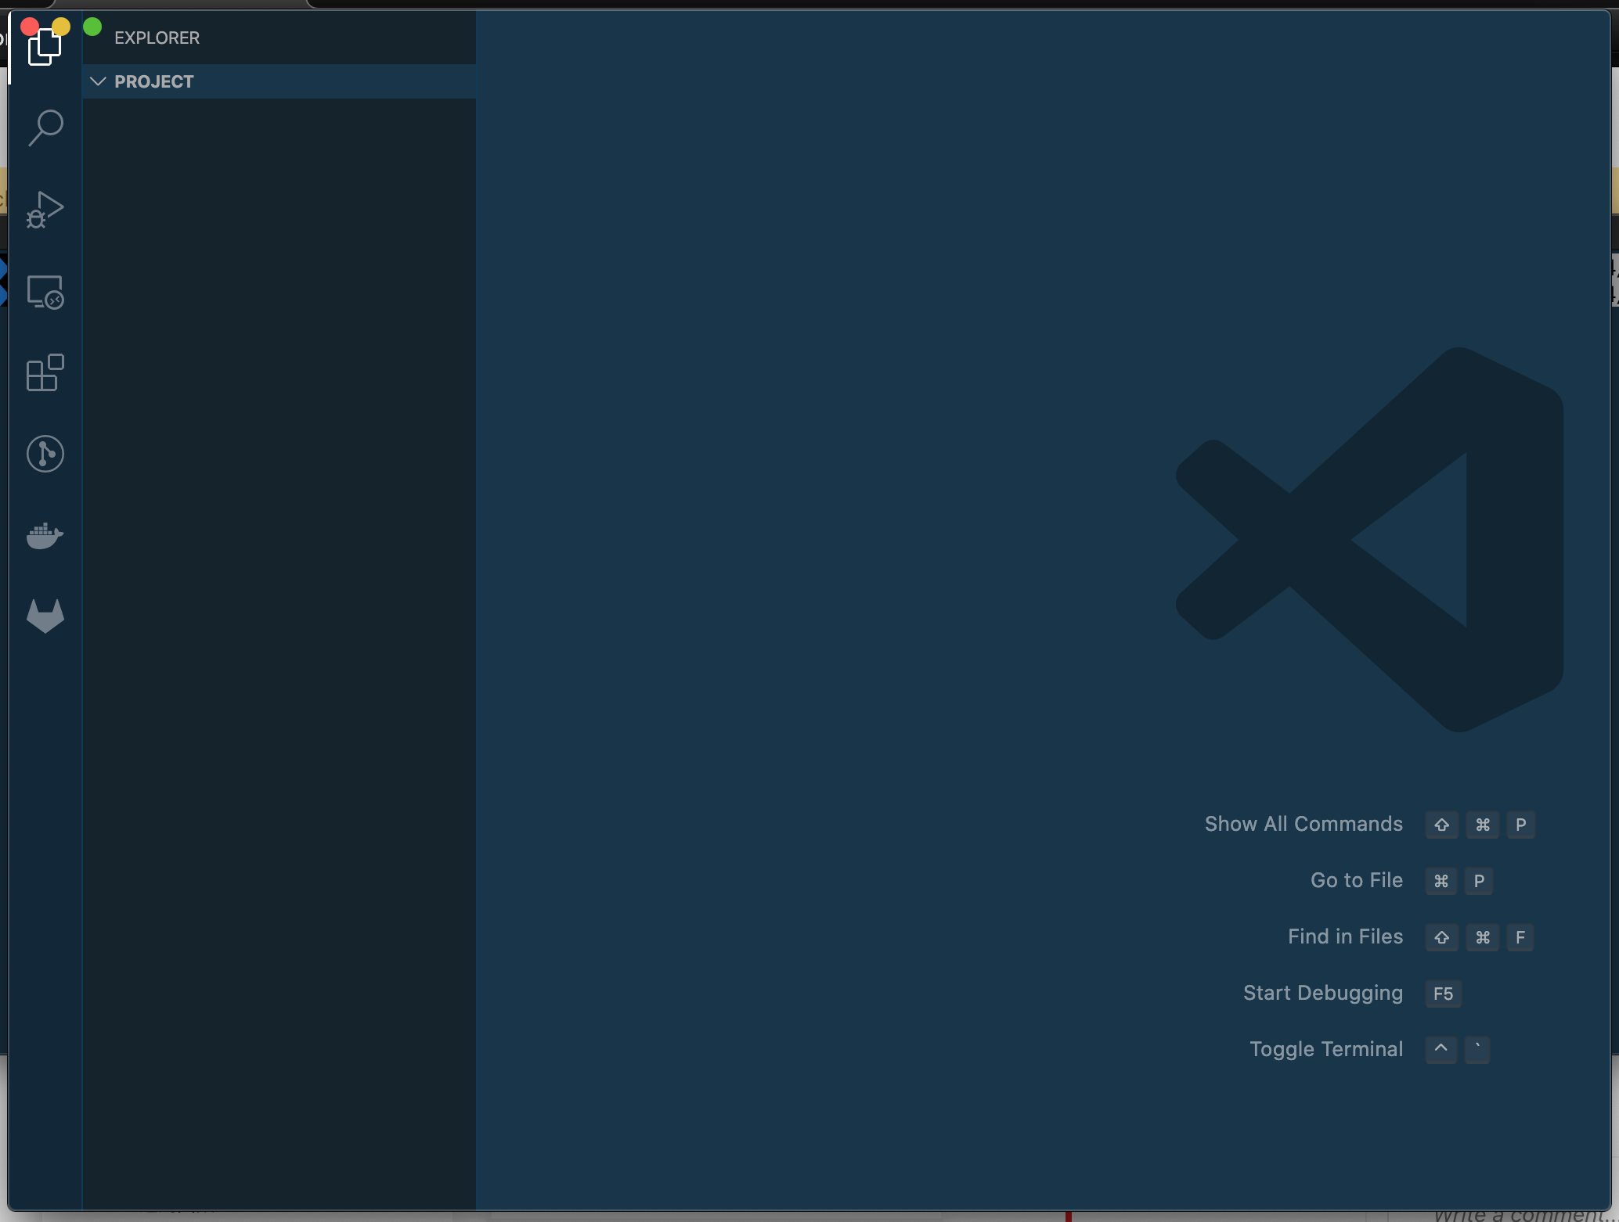1619x1222 pixels.
Task: Open the Explorer view in activity bar
Action: (45, 47)
